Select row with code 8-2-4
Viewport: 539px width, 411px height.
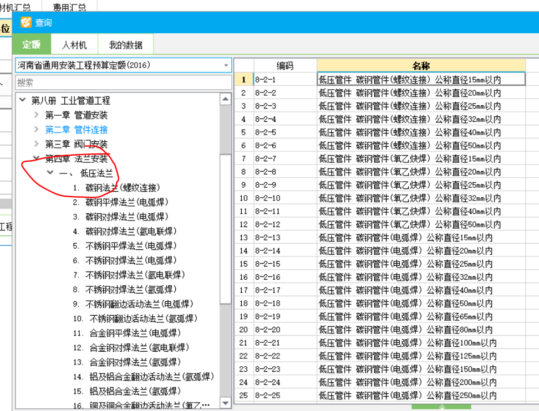pos(285,119)
